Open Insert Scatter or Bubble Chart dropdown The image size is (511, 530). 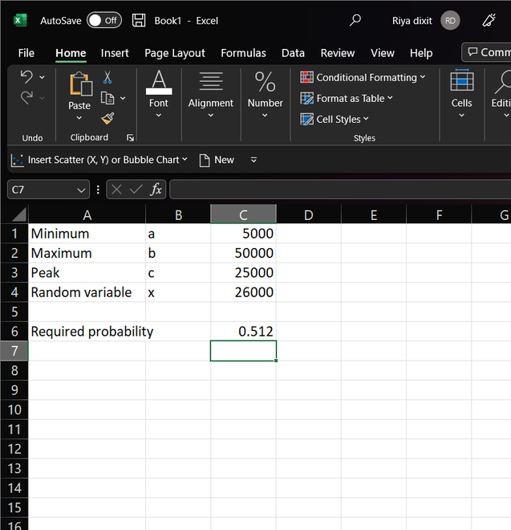[x=99, y=160]
